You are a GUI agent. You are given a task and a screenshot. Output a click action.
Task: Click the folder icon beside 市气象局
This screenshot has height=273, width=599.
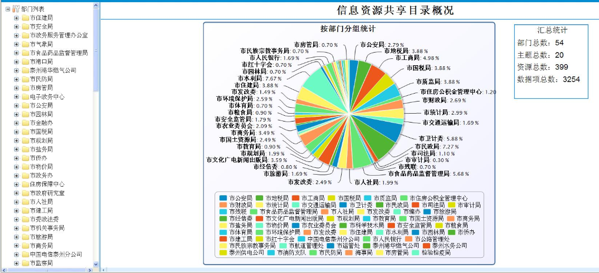point(25,44)
